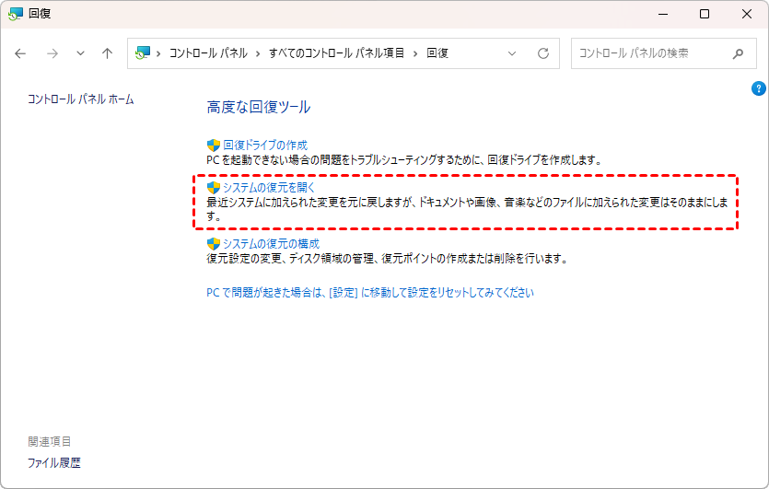Click the 高度な回復ツール heading
This screenshot has width=769, height=489.
pyautogui.click(x=259, y=107)
